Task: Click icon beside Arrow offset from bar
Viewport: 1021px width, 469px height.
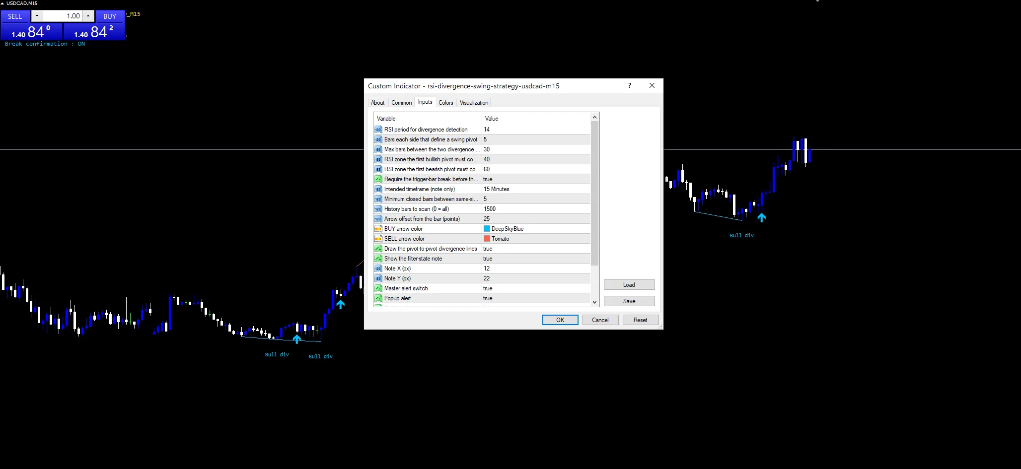Action: point(378,219)
